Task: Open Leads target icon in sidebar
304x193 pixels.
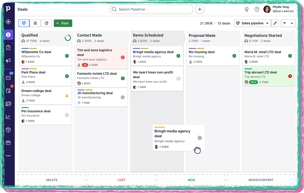Action: tap(8, 22)
